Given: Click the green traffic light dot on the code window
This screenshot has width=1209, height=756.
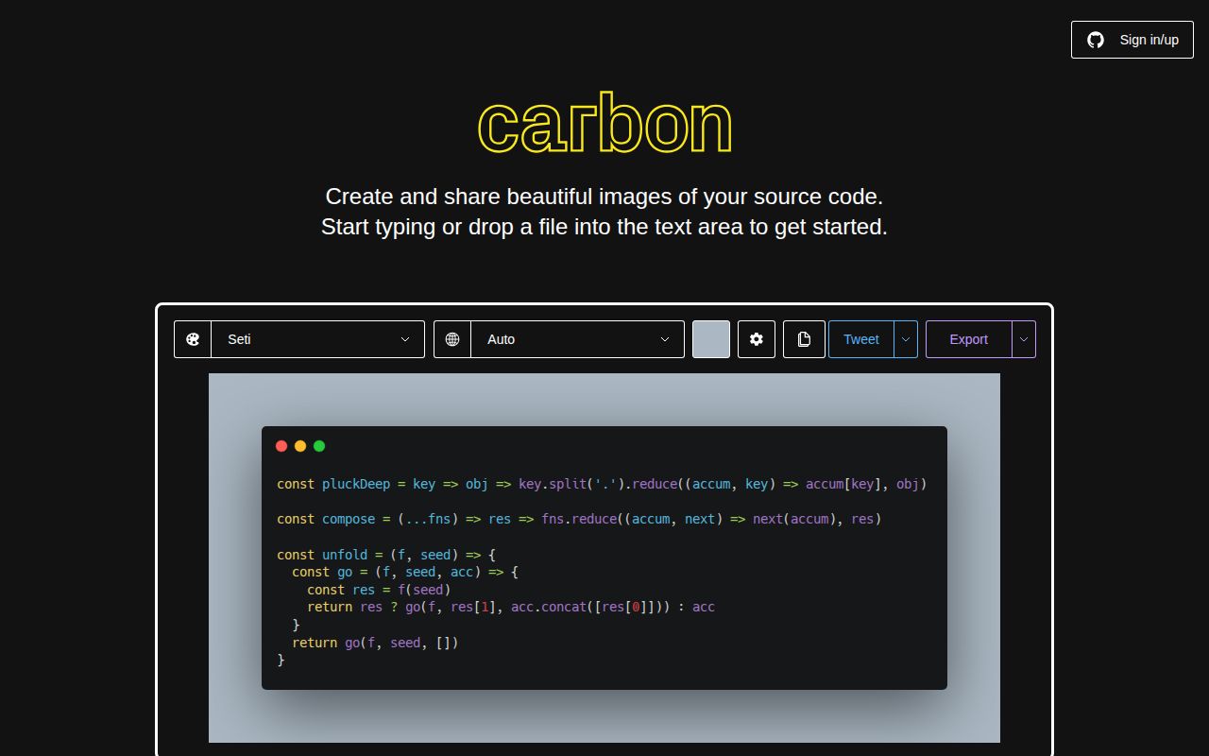Looking at the screenshot, I should (319, 446).
